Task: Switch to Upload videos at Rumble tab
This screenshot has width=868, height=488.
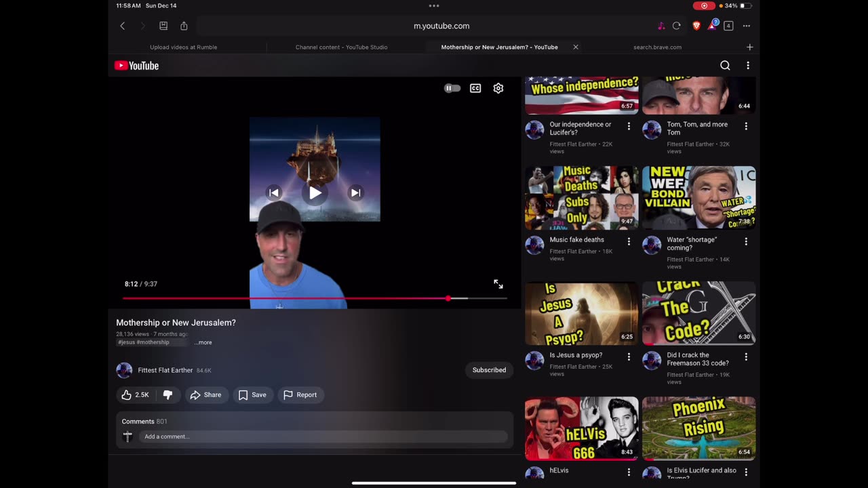Action: (x=184, y=47)
